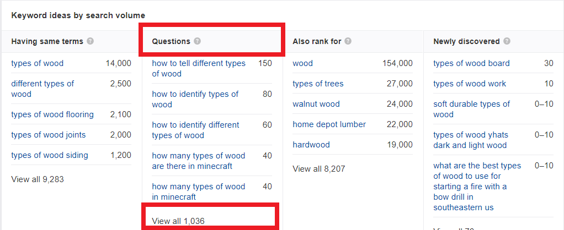
Task: Click help icon next to Questions heading
Action: click(197, 41)
